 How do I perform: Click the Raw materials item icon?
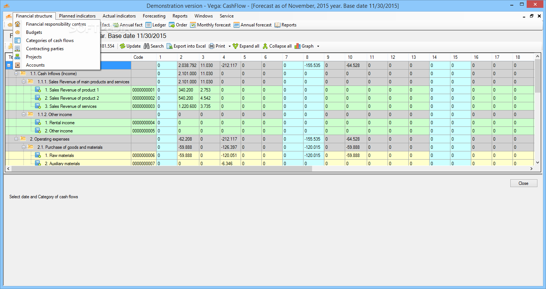click(38, 155)
